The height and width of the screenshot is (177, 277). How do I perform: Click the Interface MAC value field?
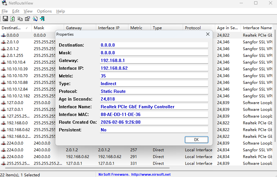click(x=154, y=114)
